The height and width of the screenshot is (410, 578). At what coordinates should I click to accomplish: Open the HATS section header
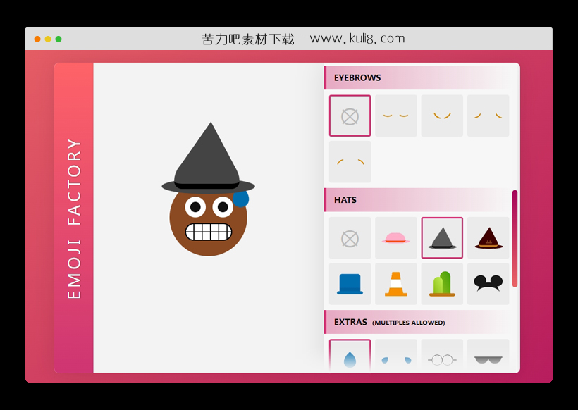[345, 200]
